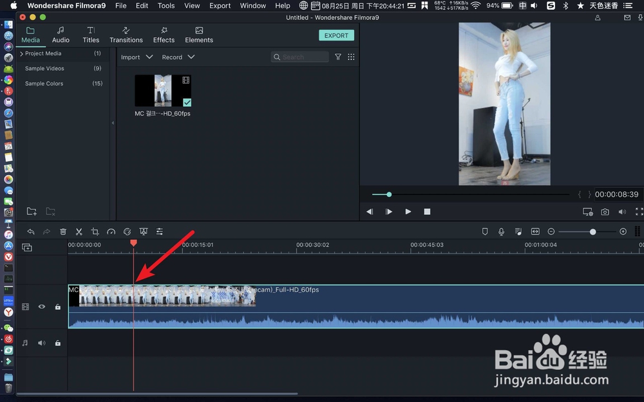Open the Import dropdown
The width and height of the screenshot is (644, 402).
(x=137, y=57)
